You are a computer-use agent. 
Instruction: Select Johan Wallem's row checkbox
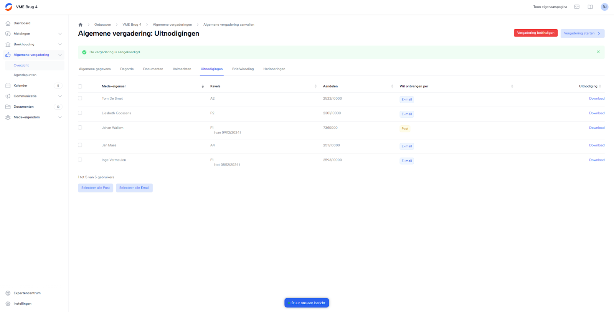click(80, 128)
